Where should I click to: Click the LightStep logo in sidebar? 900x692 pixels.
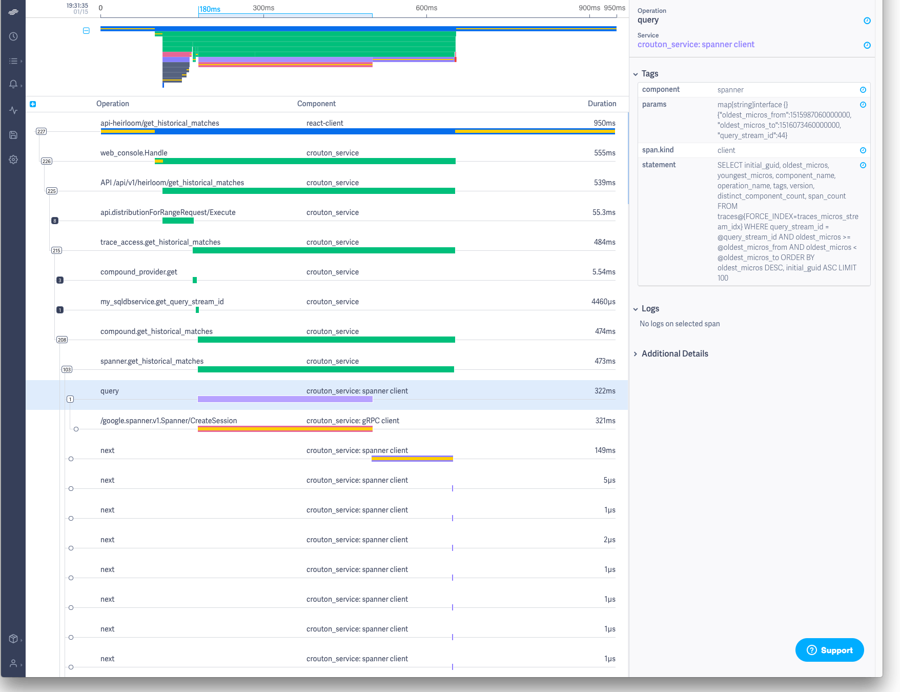coord(13,12)
